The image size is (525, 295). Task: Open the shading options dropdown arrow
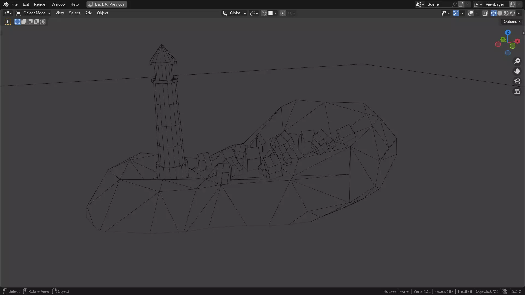(x=519, y=13)
